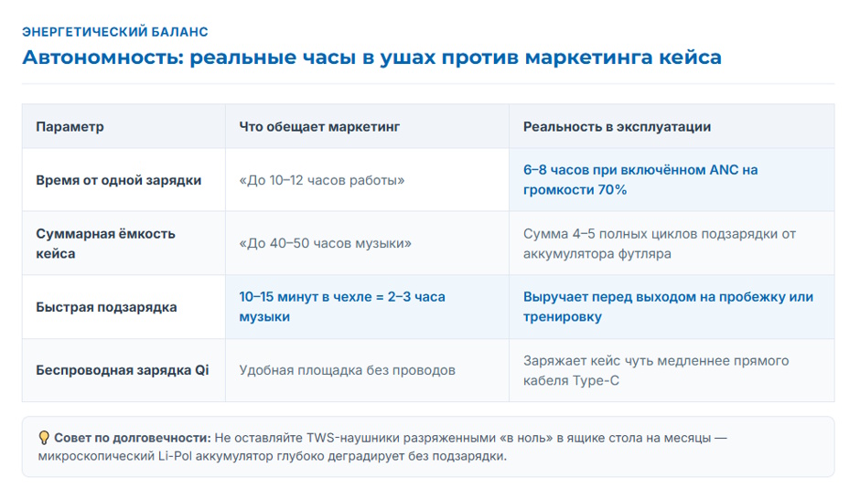This screenshot has width=860, height=499.
Task: Select the 'Реальность в эксплуатации' column header
Action: pos(672,126)
